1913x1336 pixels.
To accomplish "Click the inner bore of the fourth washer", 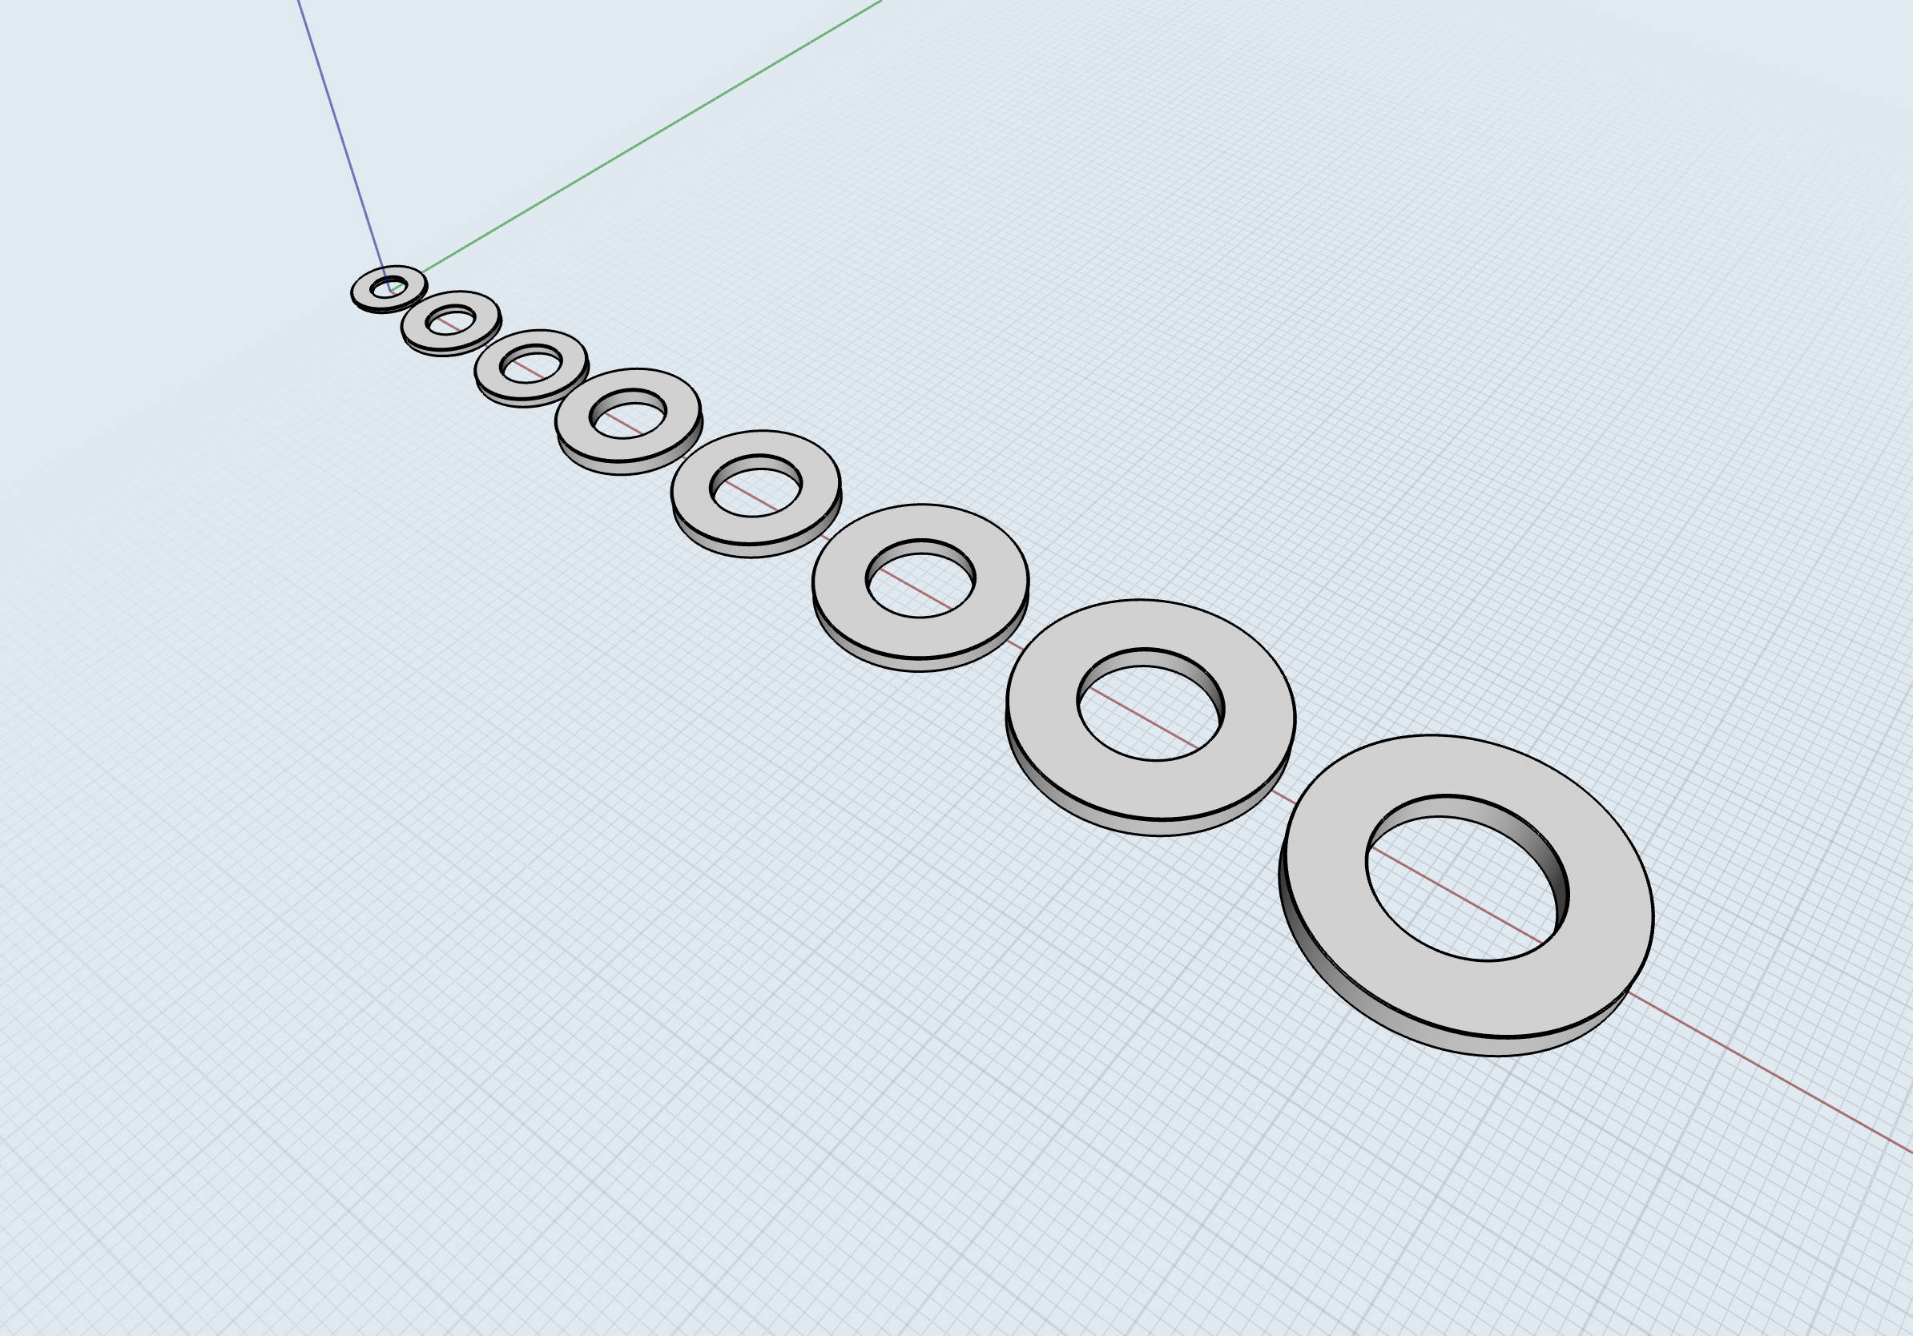I will 631,396.
